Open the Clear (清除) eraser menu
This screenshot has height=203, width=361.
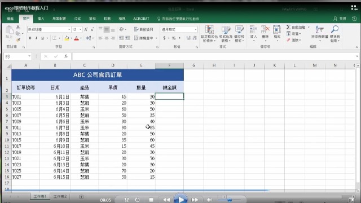pos(293,40)
